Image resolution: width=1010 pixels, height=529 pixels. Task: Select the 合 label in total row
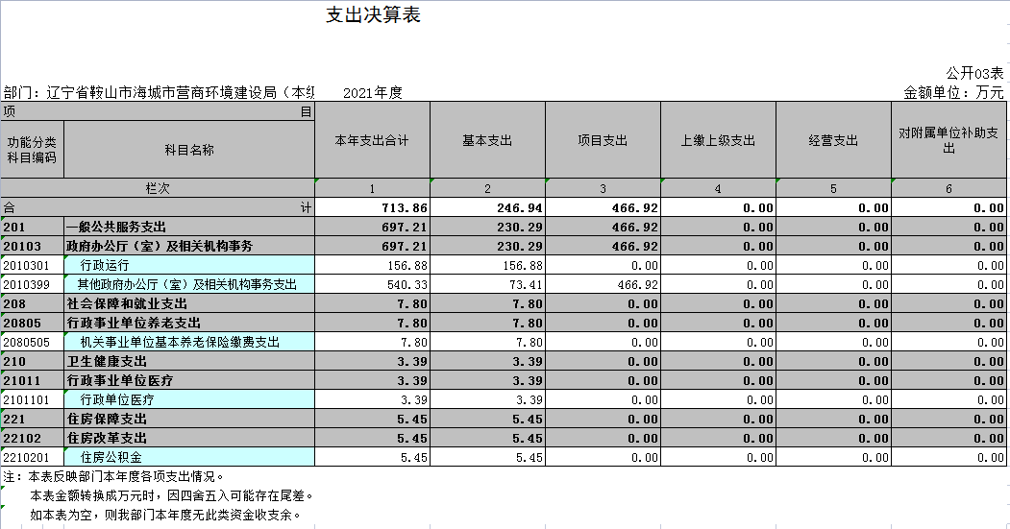(9, 207)
